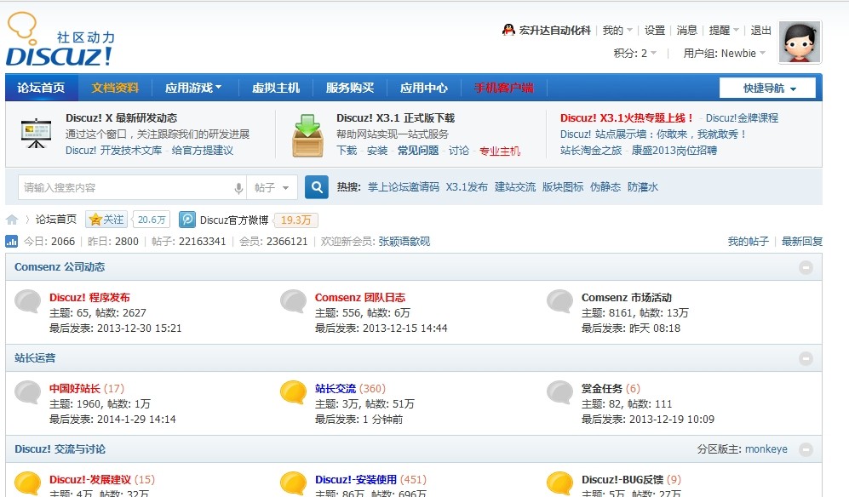
Task: Open section moderator monkeye profile
Action: click(x=766, y=448)
